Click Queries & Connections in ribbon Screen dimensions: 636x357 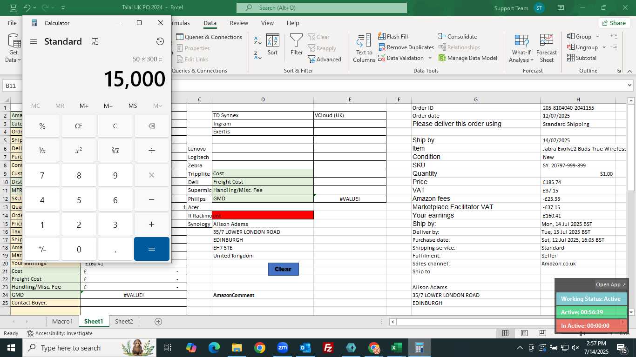click(x=209, y=37)
